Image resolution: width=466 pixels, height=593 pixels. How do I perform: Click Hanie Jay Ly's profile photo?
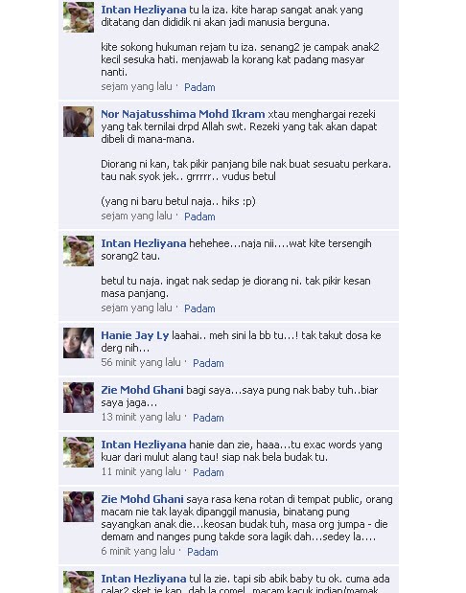(x=79, y=343)
